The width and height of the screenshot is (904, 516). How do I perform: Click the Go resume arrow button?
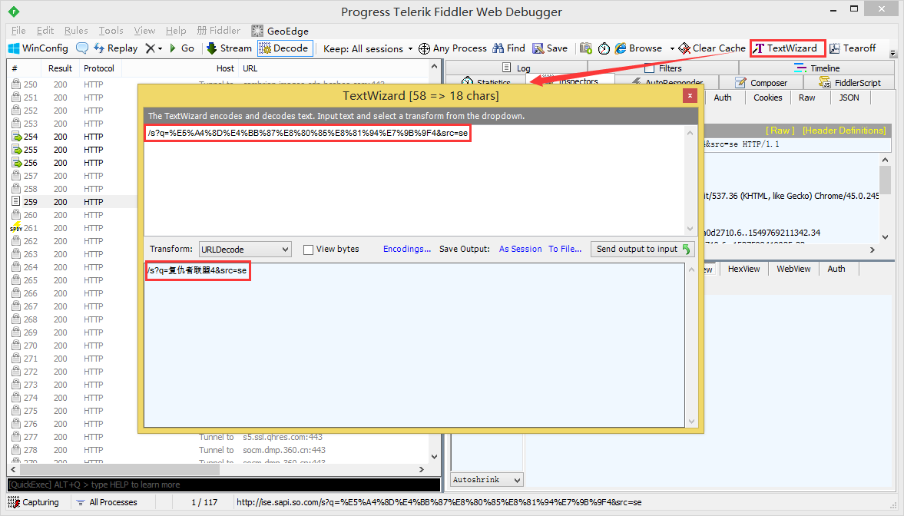point(181,48)
